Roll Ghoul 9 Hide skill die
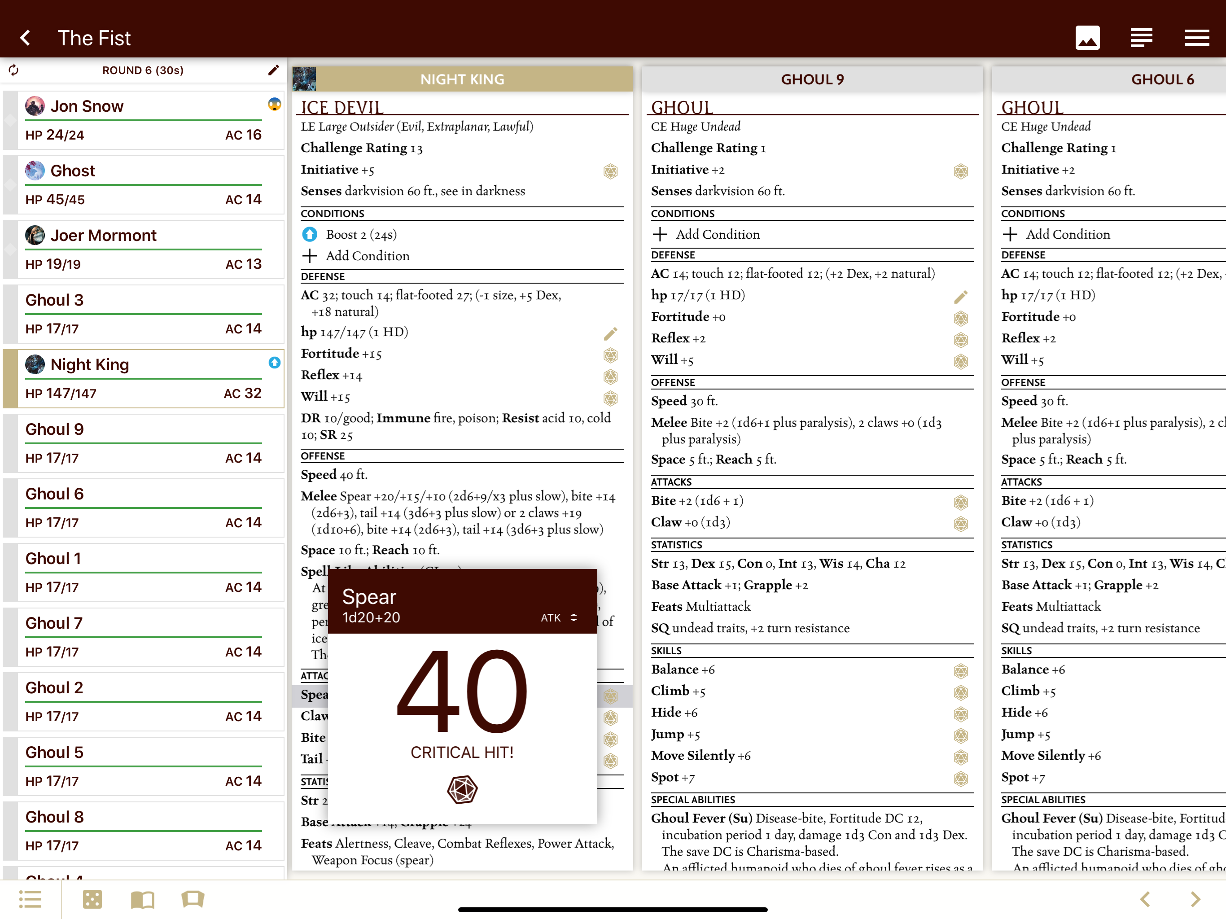 pos(960,714)
